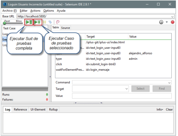Viewport: 178px width, 136px height.
Task: Collapse the bottom log pane splitter
Action: pyautogui.click(x=88, y=103)
